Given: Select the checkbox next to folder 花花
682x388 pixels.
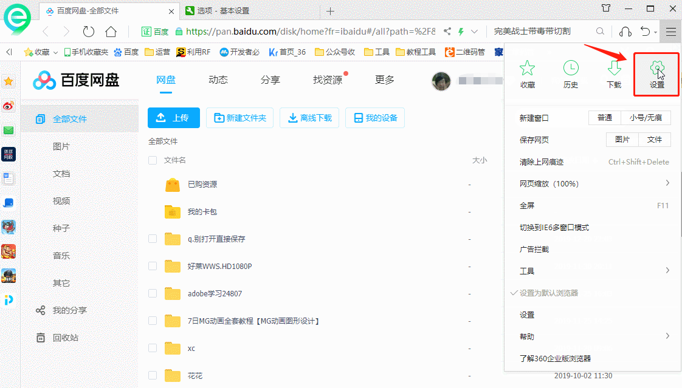Looking at the screenshot, I should click(152, 375).
